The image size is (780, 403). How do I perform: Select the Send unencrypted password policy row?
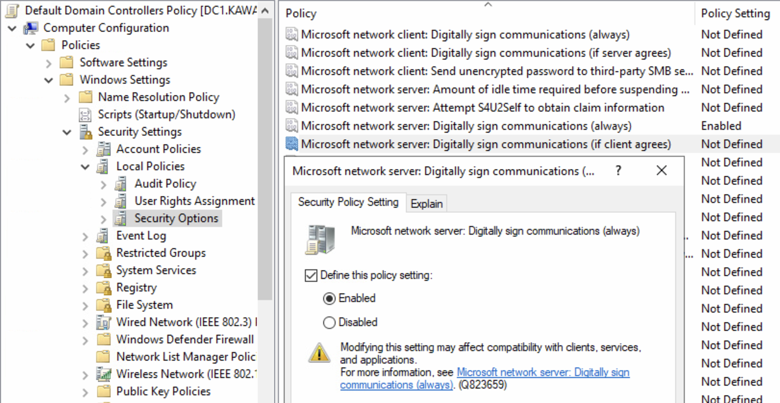[x=497, y=71]
